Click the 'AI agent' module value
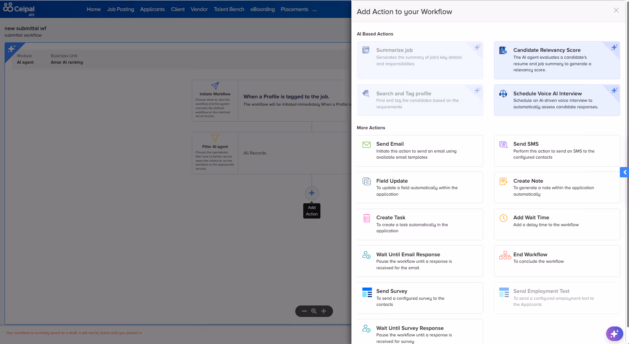This screenshot has height=344, width=629. [25, 62]
